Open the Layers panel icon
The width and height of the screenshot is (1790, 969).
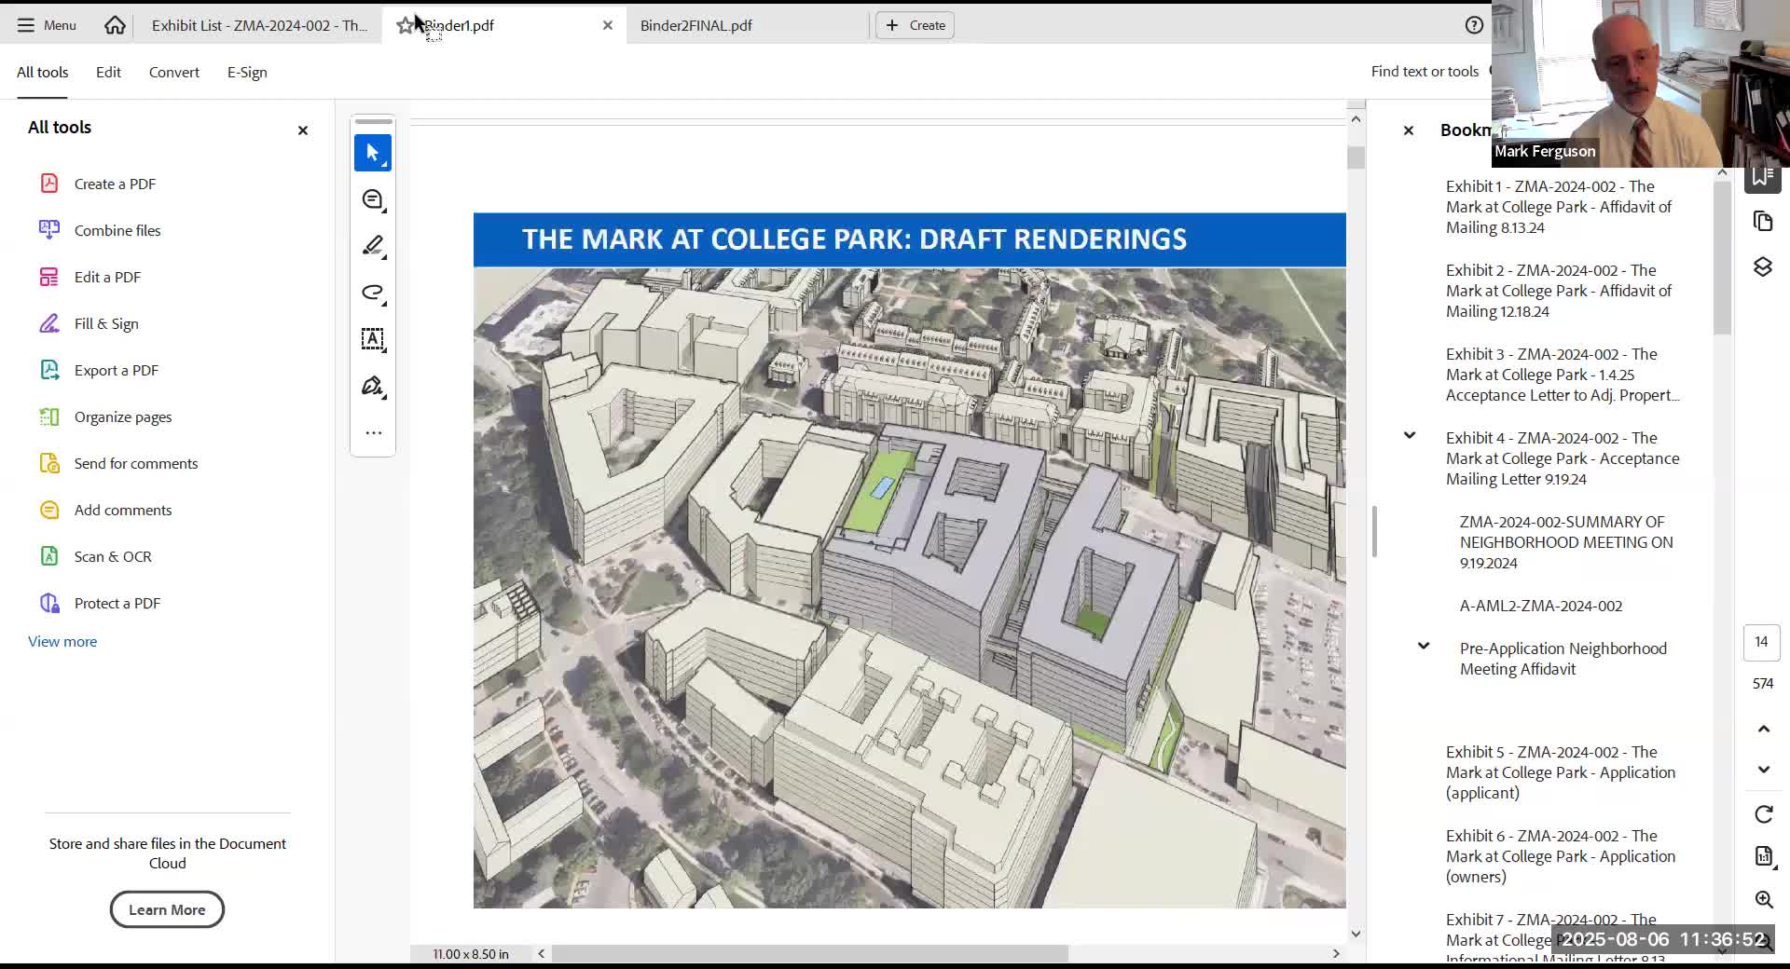[1763, 267]
